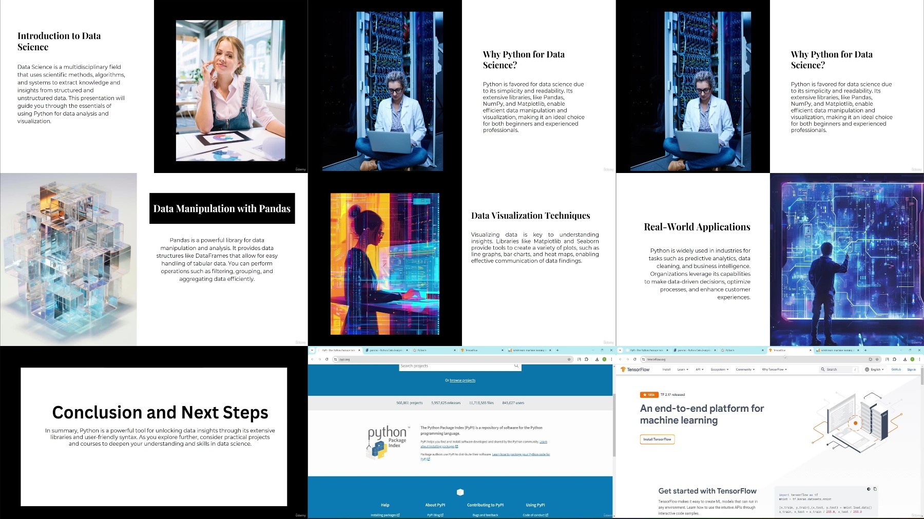Open the Code of conduct footer link
Viewport: 924px width, 519px height.
click(x=535, y=515)
